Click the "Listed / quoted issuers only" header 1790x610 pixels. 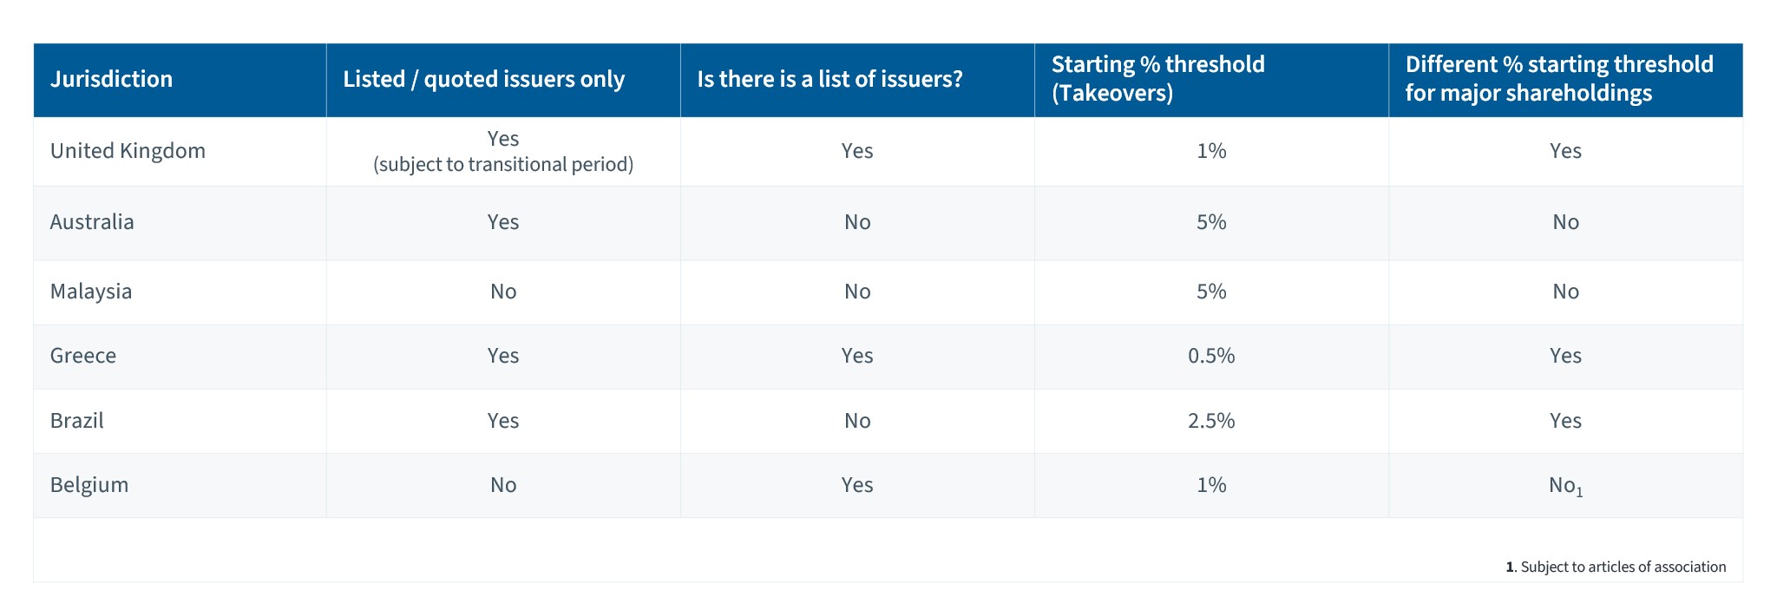(483, 79)
